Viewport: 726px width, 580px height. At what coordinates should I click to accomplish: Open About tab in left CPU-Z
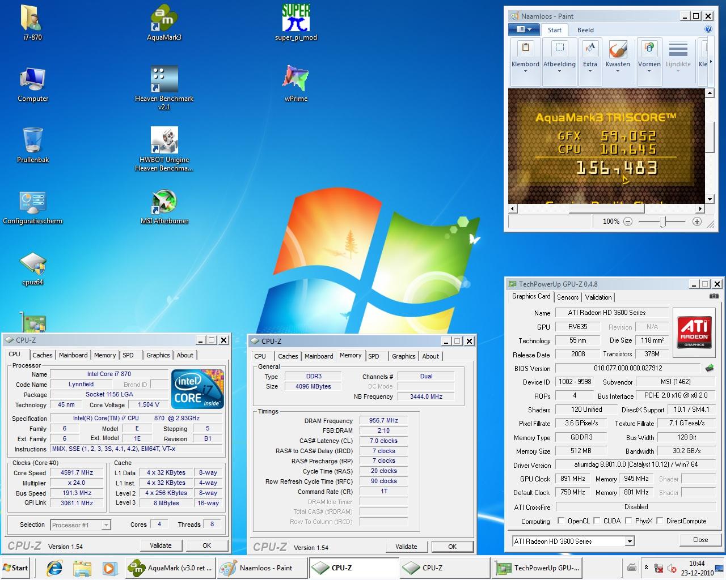pos(185,355)
